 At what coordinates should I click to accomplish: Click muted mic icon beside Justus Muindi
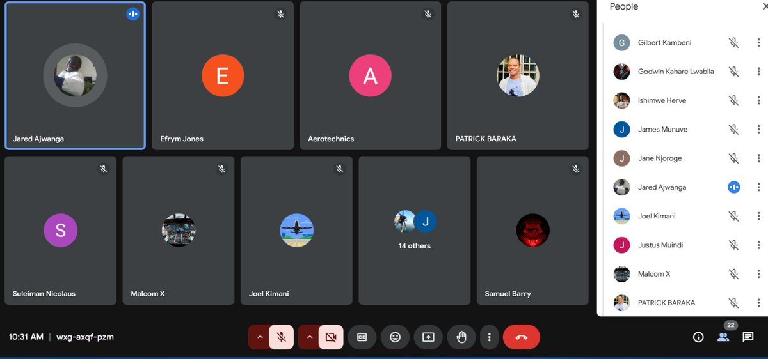[733, 245]
